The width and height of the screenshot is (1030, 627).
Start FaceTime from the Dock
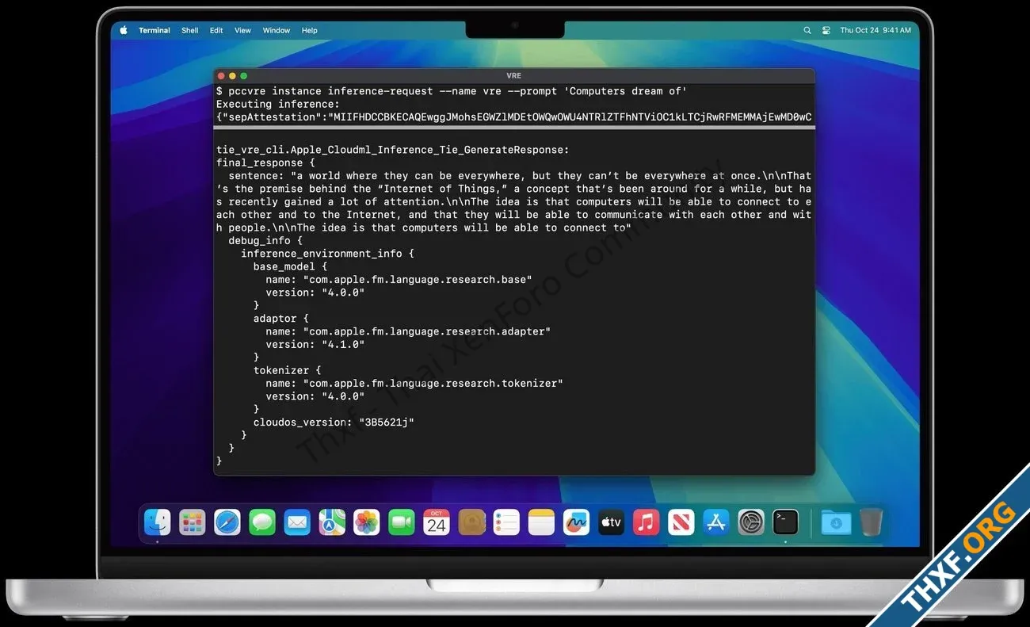tap(402, 522)
